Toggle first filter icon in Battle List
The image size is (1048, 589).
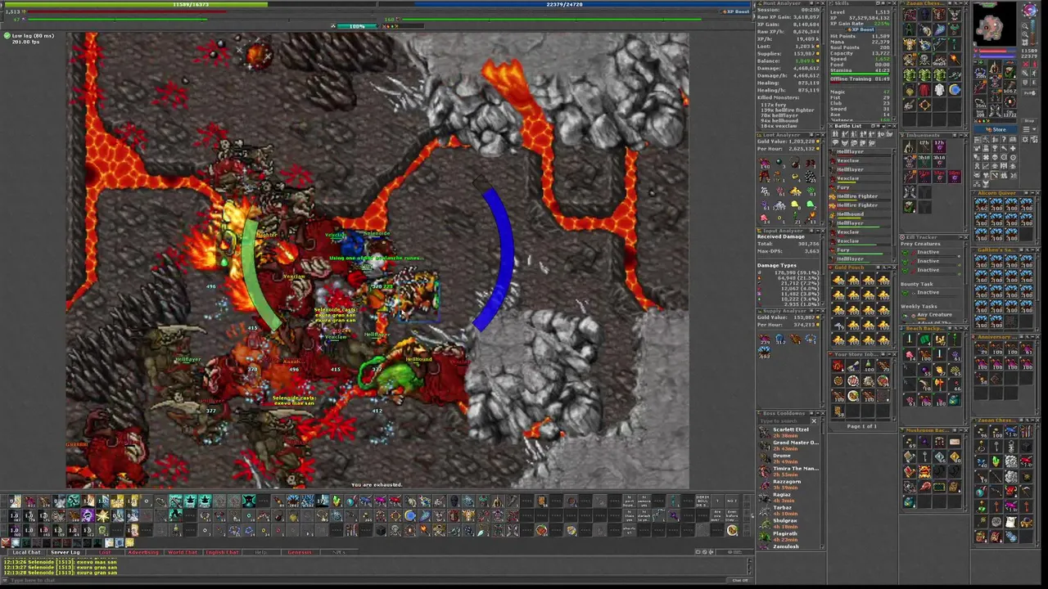pos(835,134)
